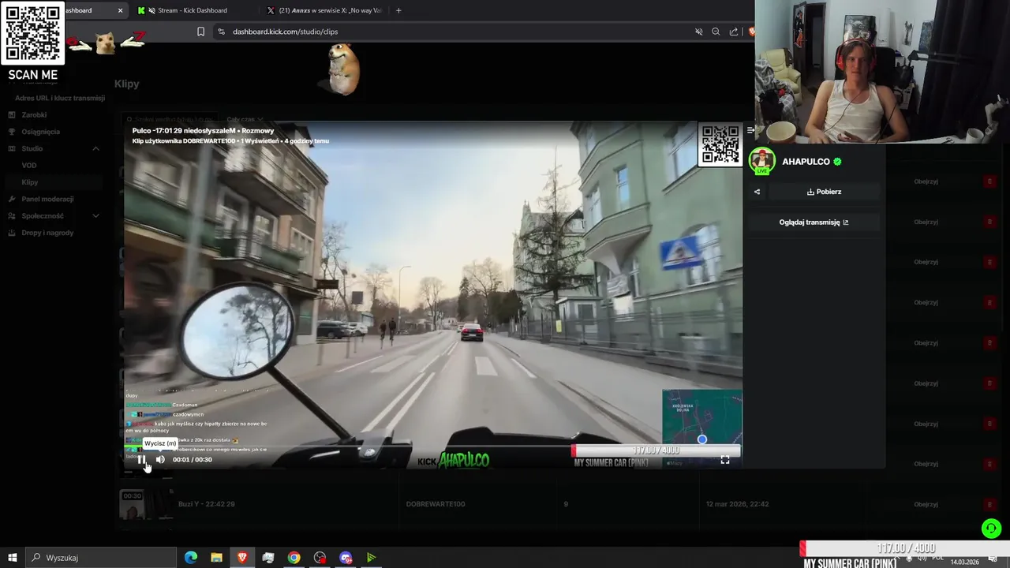Bookmark this page in the address bar
Screen dimensions: 1010x568
click(x=200, y=32)
